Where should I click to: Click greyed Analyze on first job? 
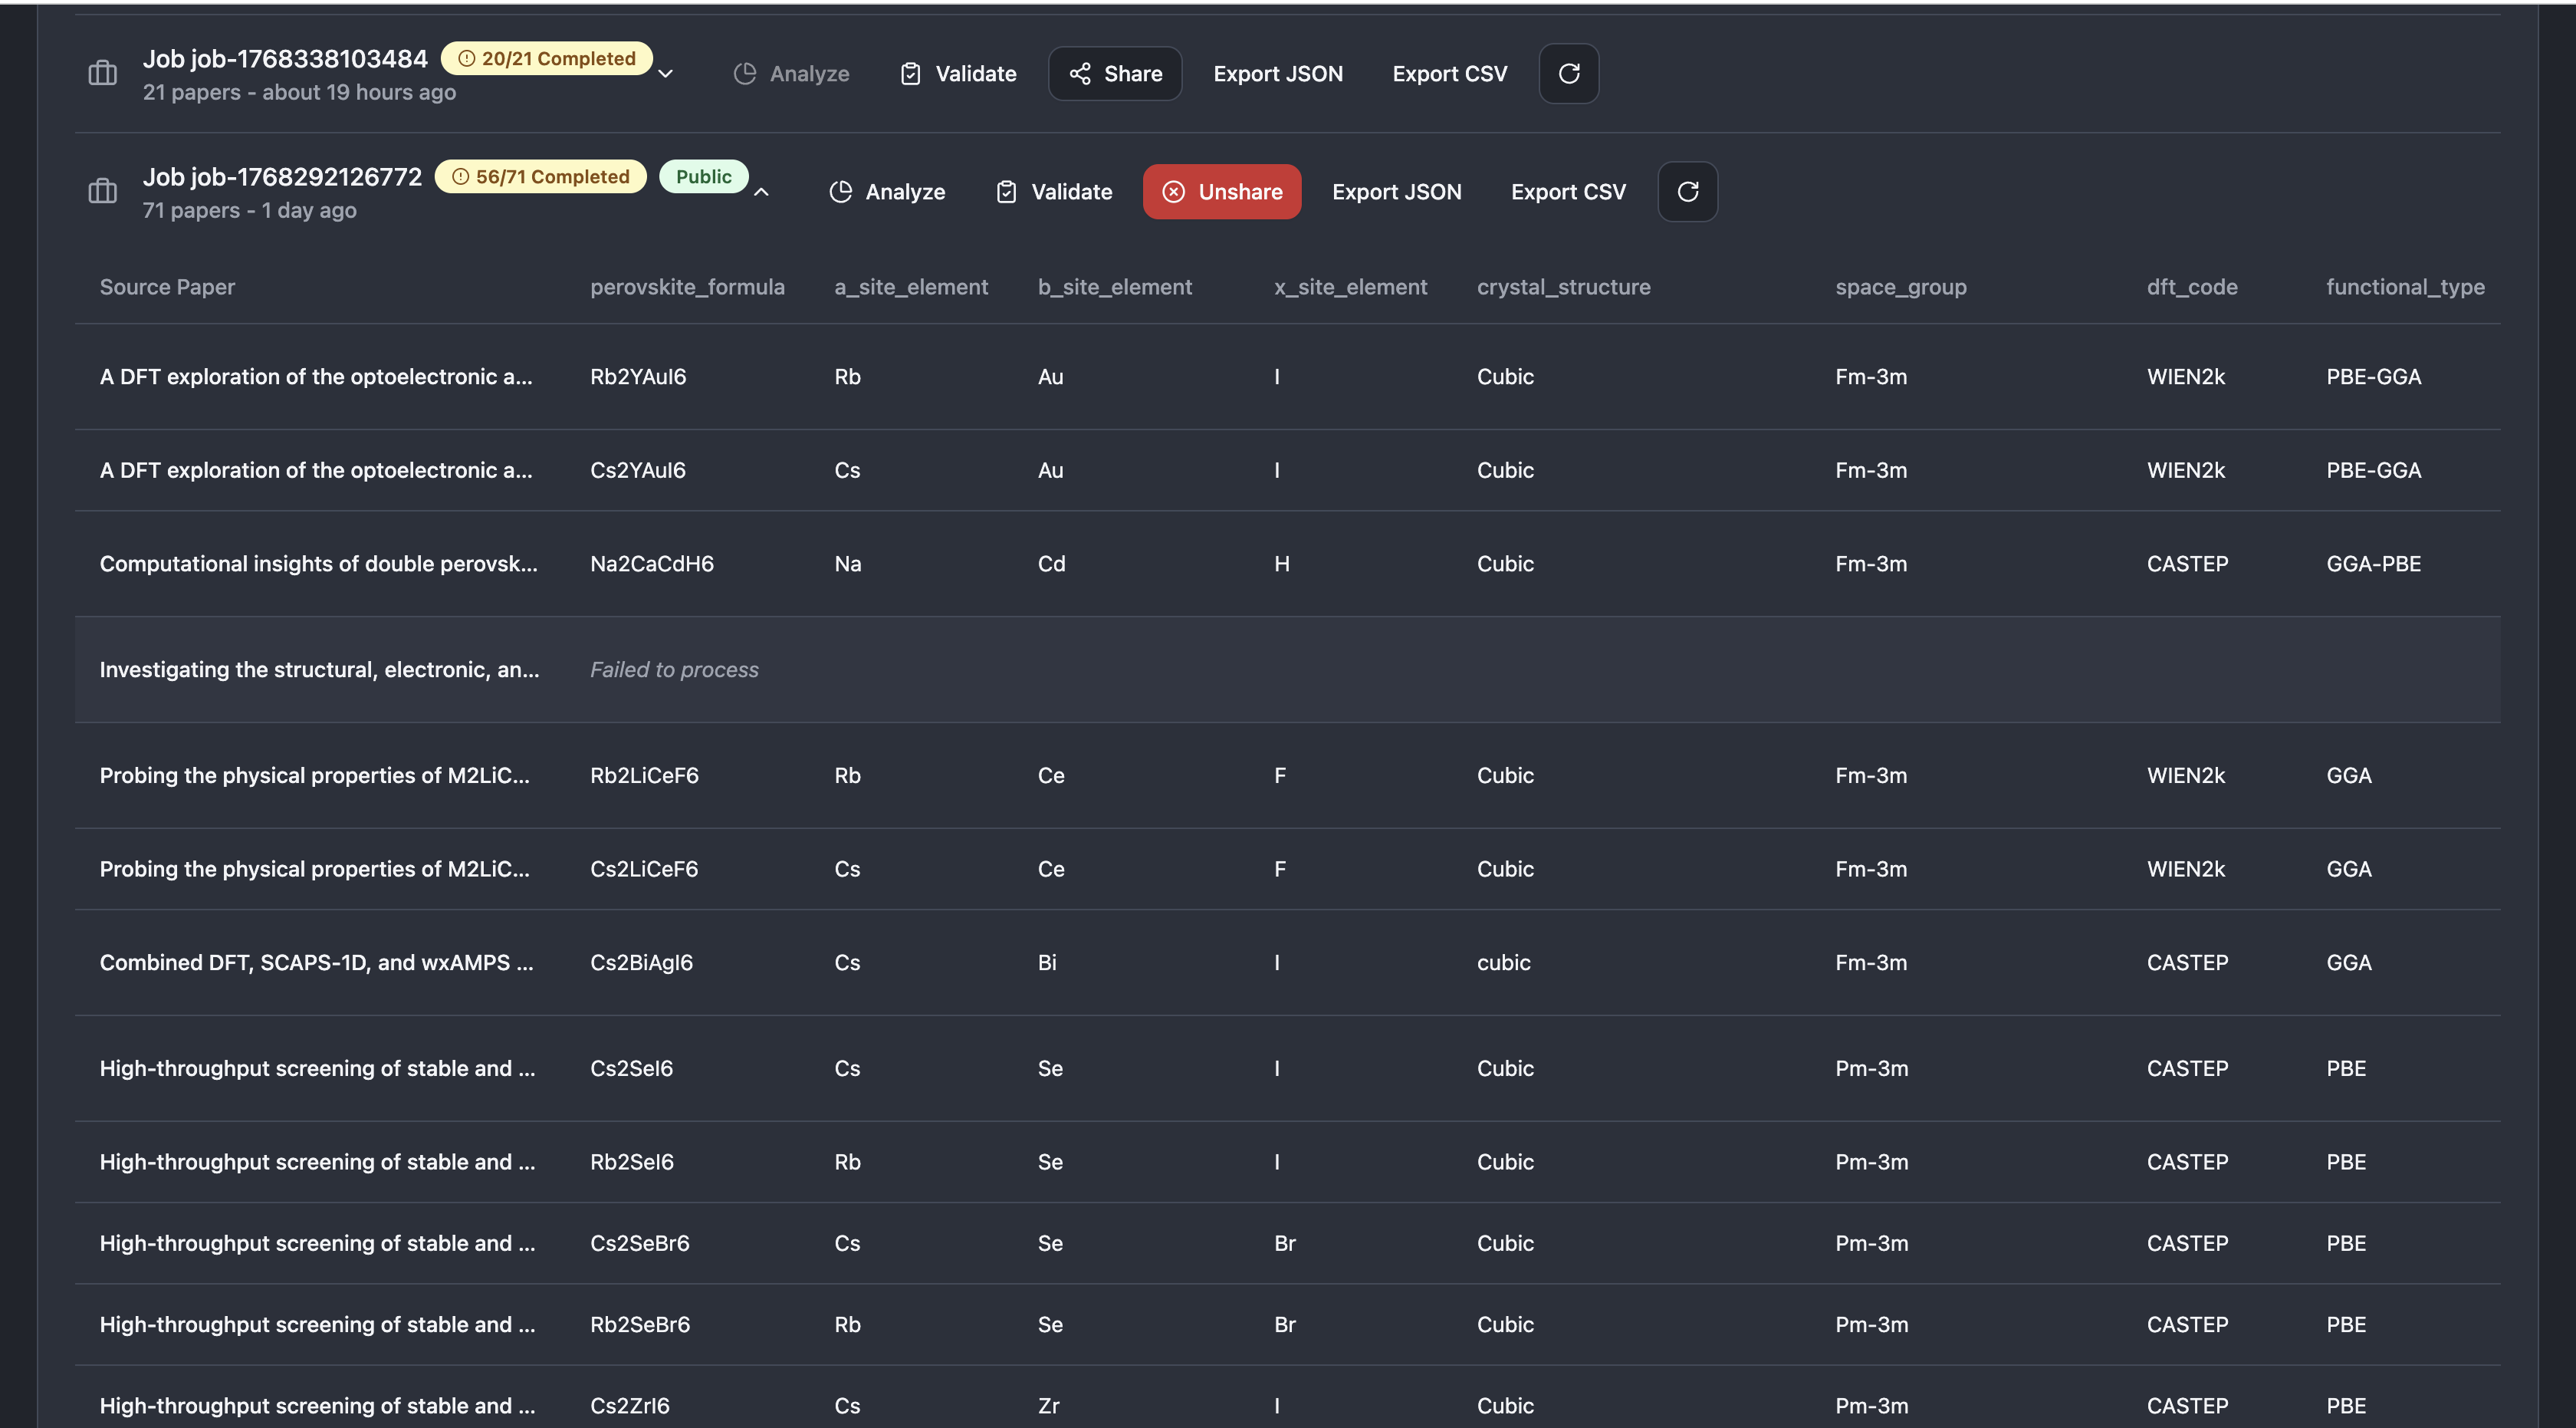tap(791, 73)
